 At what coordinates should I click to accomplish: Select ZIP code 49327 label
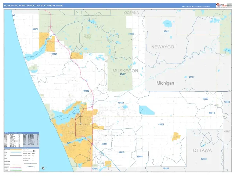(x=191, y=77)
